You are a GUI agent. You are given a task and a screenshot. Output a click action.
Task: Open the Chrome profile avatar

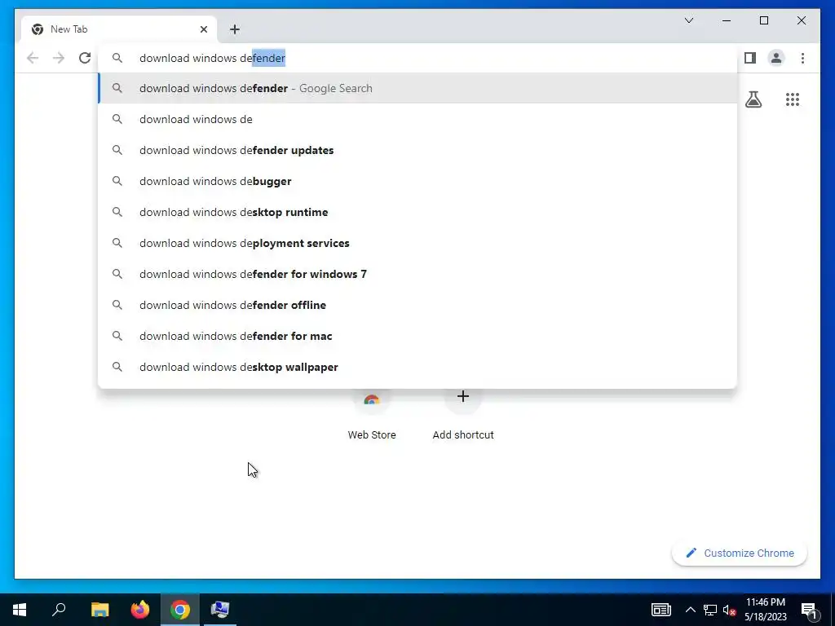click(776, 58)
